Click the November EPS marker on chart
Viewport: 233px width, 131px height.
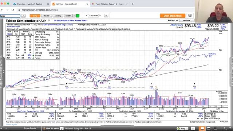pyautogui.click(x=194, y=86)
